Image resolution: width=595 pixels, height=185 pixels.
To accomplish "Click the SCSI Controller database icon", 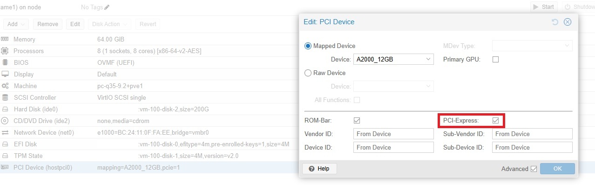I will (x=5, y=97).
